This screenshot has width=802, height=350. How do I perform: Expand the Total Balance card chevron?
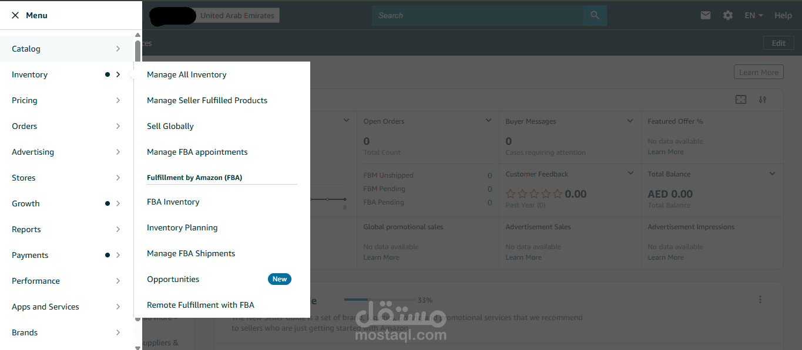(x=773, y=173)
